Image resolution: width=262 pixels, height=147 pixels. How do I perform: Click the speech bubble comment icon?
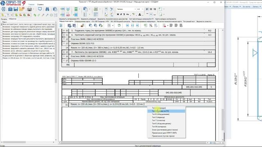(40, 9)
